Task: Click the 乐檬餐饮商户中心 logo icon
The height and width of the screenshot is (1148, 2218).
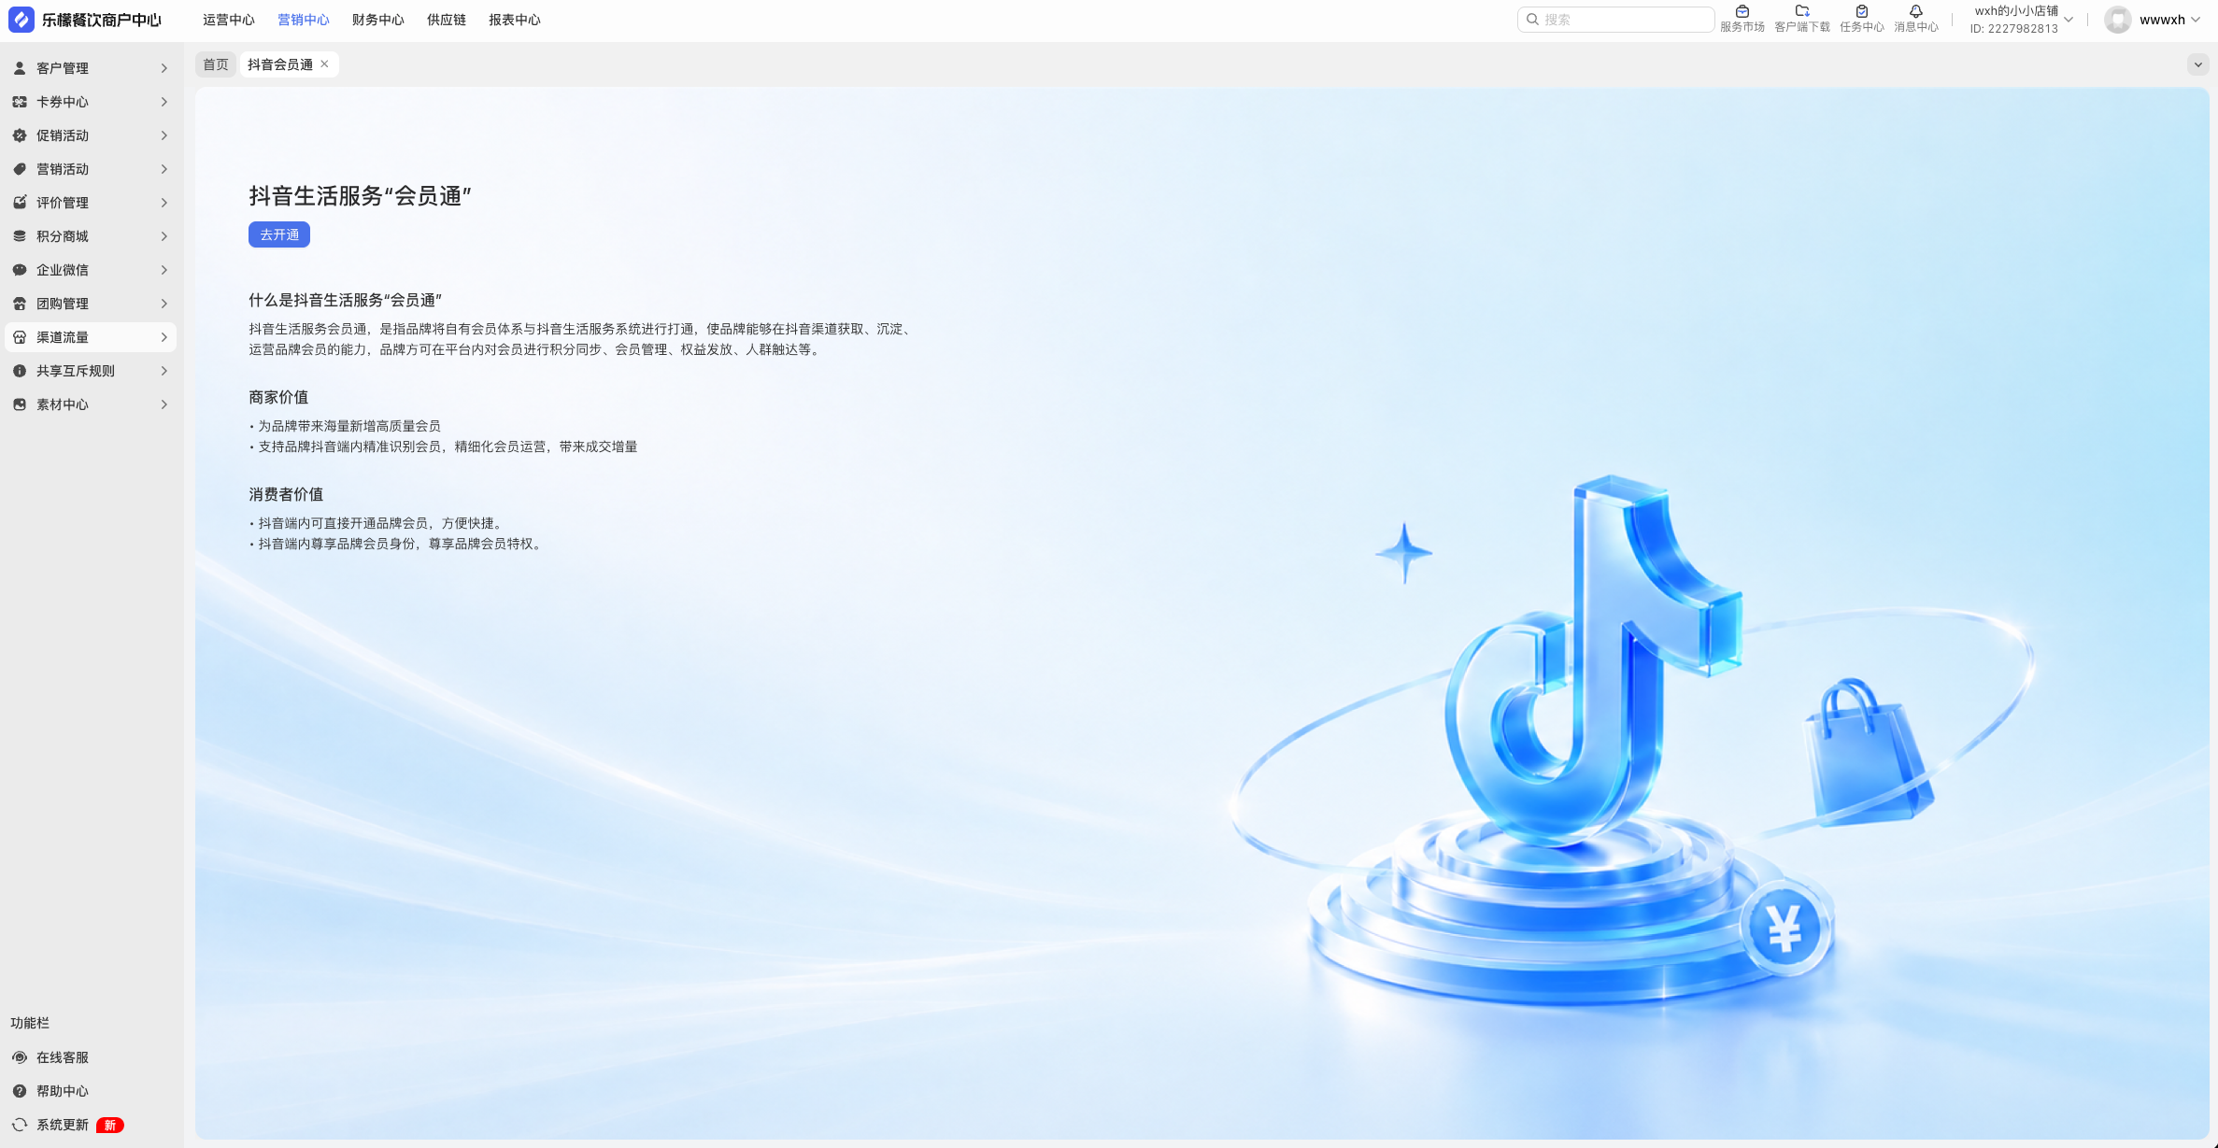Action: coord(21,20)
